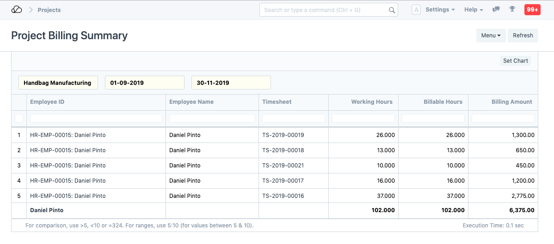Open the Menu dropdown button
Image resolution: width=554 pixels, height=244 pixels.
point(491,36)
